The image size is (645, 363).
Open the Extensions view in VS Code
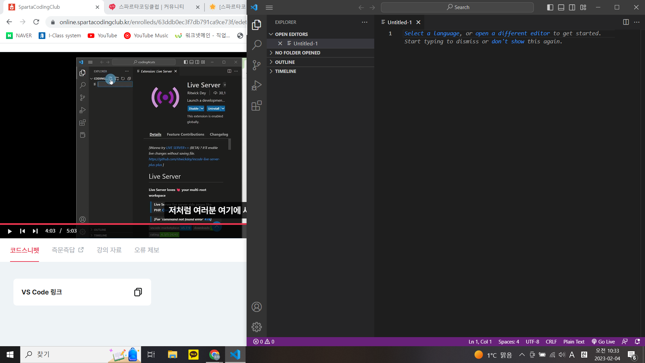(x=257, y=106)
